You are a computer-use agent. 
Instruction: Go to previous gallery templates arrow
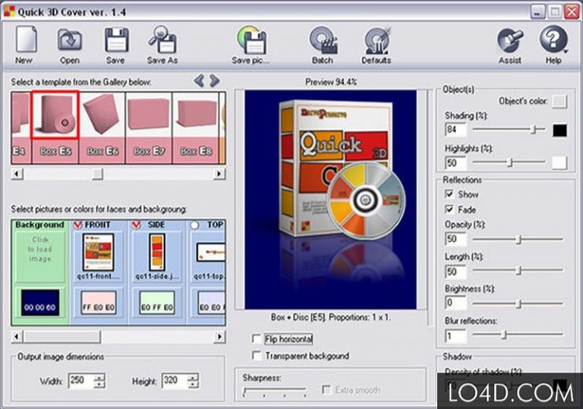199,80
